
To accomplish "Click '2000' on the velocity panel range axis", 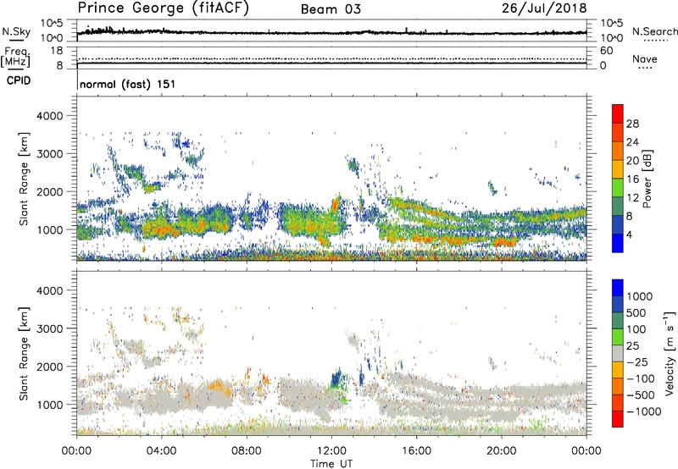I will [x=49, y=367].
